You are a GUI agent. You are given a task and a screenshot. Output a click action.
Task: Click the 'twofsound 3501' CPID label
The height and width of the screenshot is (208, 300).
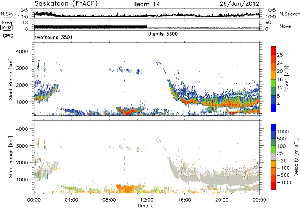coord(54,37)
